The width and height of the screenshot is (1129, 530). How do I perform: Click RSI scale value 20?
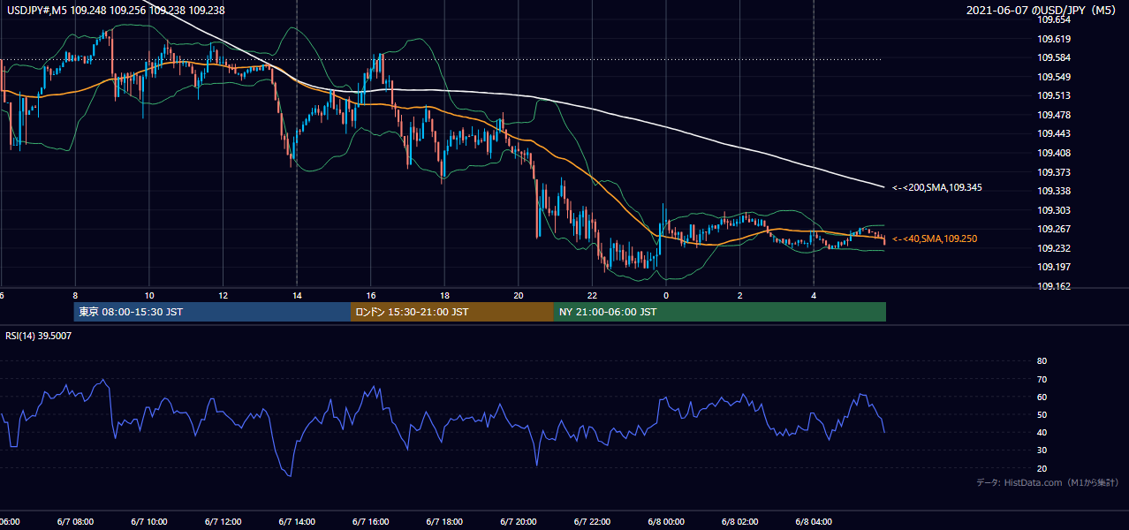pyautogui.click(x=1042, y=468)
